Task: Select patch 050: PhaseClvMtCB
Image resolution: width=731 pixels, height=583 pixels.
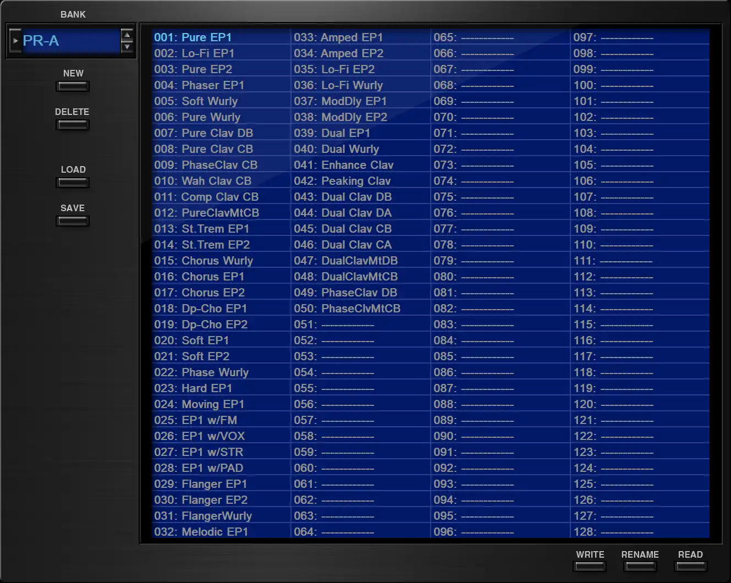Action: click(x=347, y=309)
